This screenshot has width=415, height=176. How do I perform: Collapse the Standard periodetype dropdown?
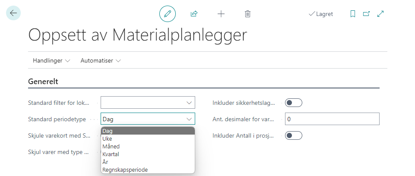click(189, 119)
